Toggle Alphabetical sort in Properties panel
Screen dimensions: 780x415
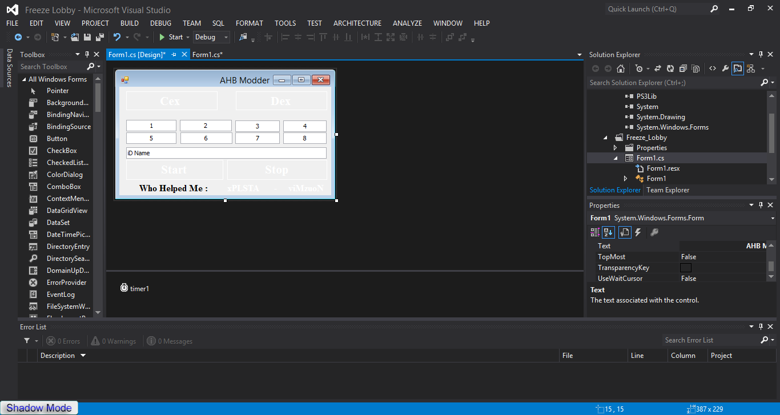tap(608, 232)
